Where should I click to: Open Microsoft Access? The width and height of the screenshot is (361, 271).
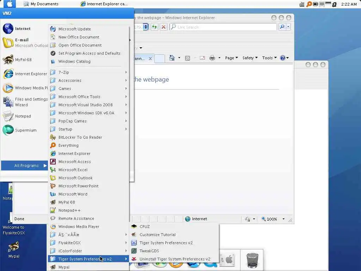(x=88, y=162)
